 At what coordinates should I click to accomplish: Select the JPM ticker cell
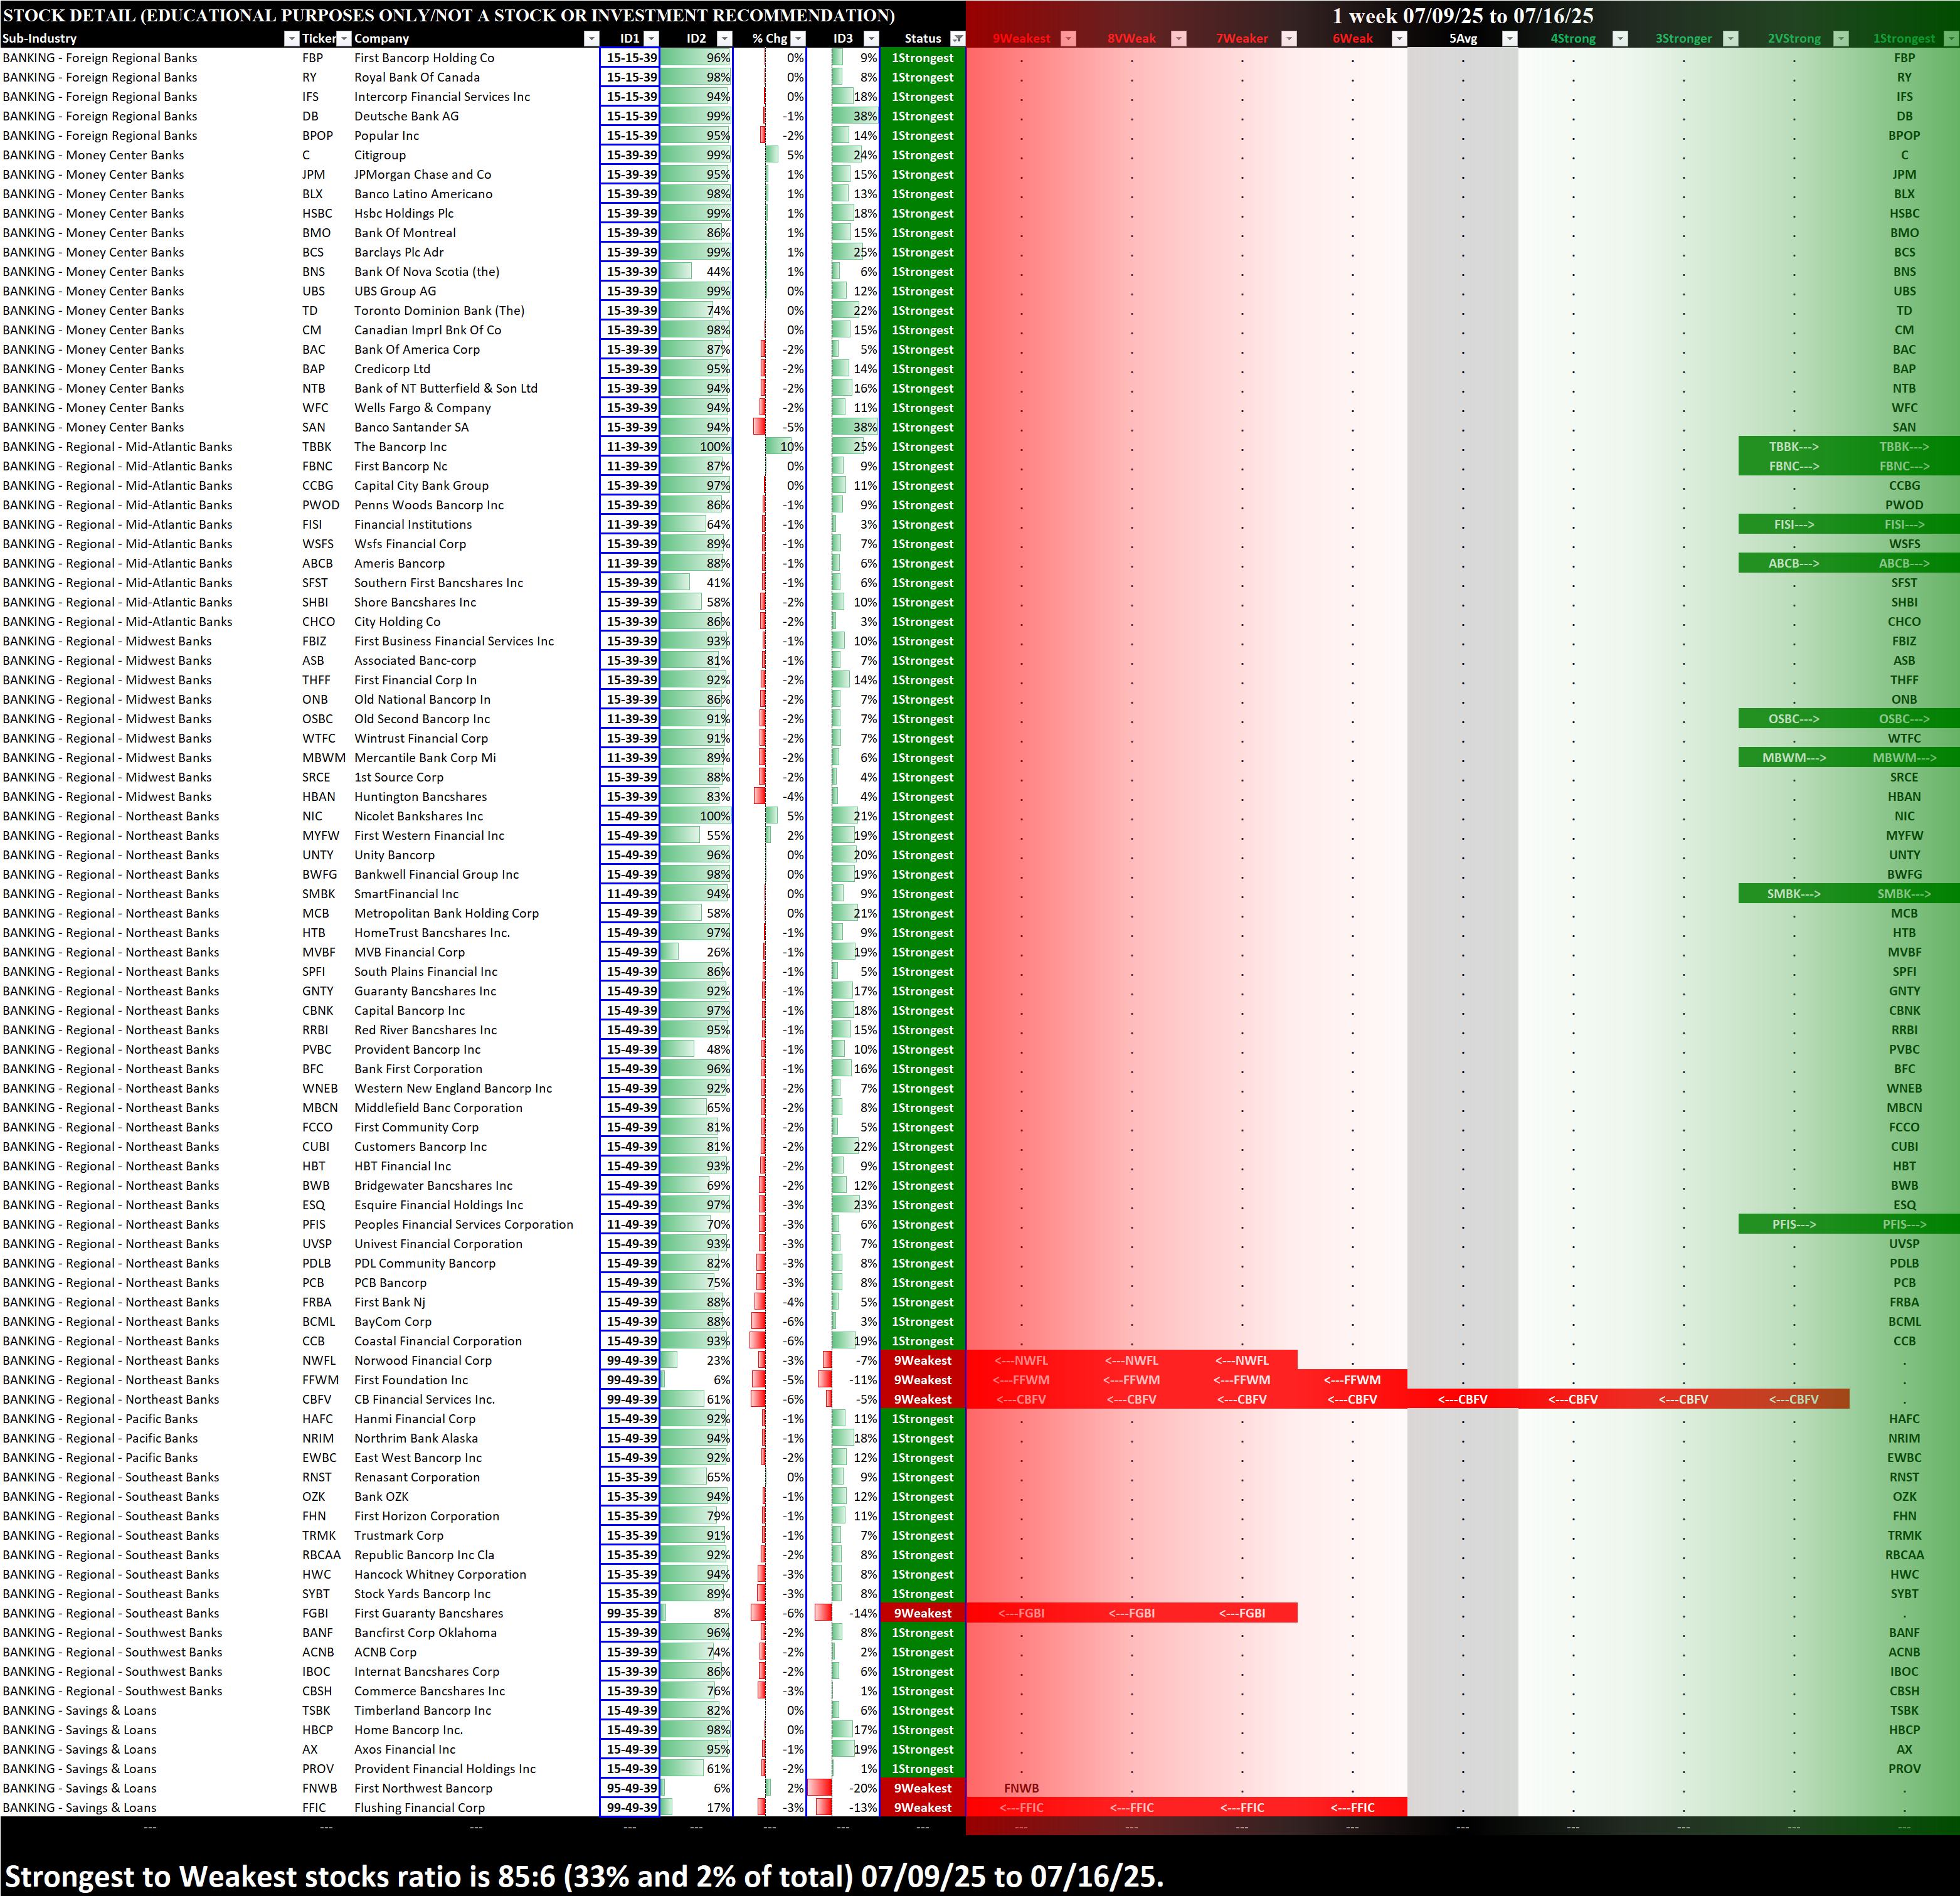[x=313, y=175]
